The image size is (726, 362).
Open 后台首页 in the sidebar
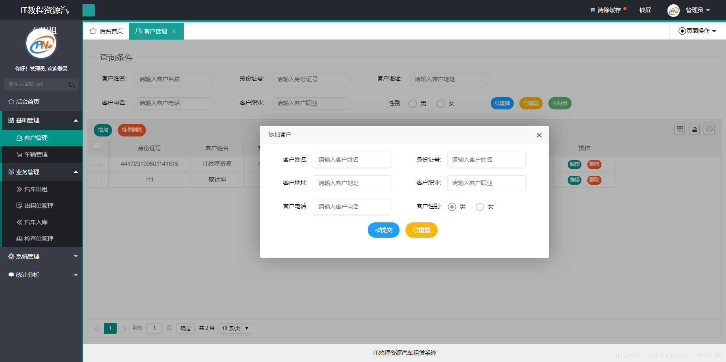(x=41, y=102)
